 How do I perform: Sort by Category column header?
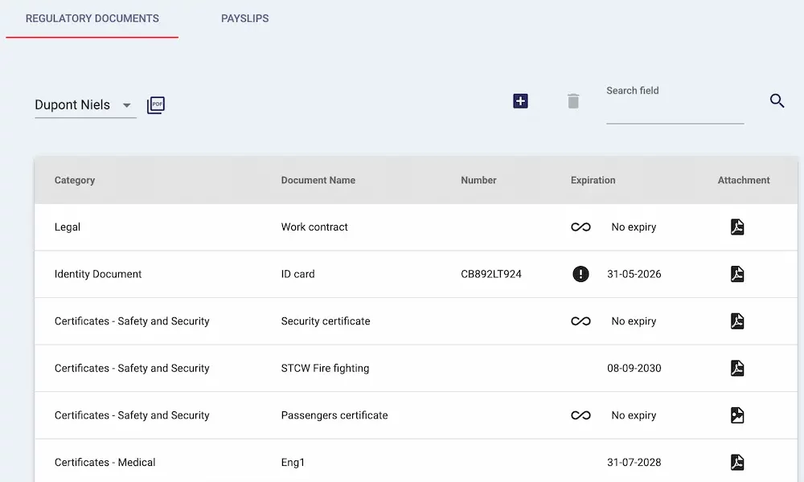click(75, 180)
